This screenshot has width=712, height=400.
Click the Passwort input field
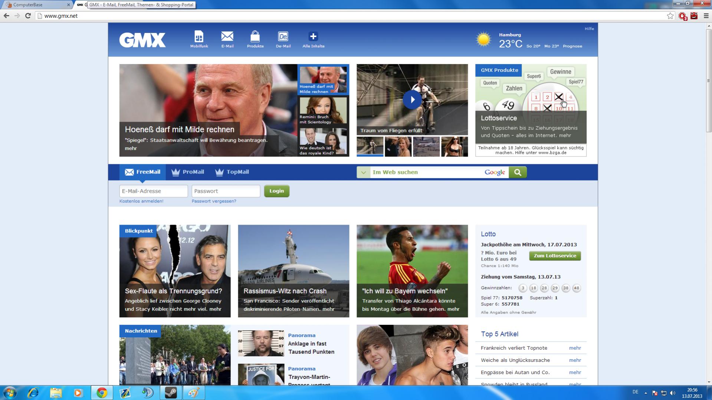pos(226,191)
